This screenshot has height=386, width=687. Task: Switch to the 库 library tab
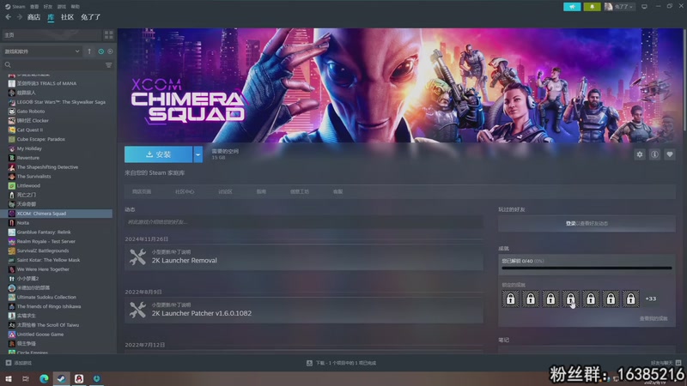(x=51, y=17)
